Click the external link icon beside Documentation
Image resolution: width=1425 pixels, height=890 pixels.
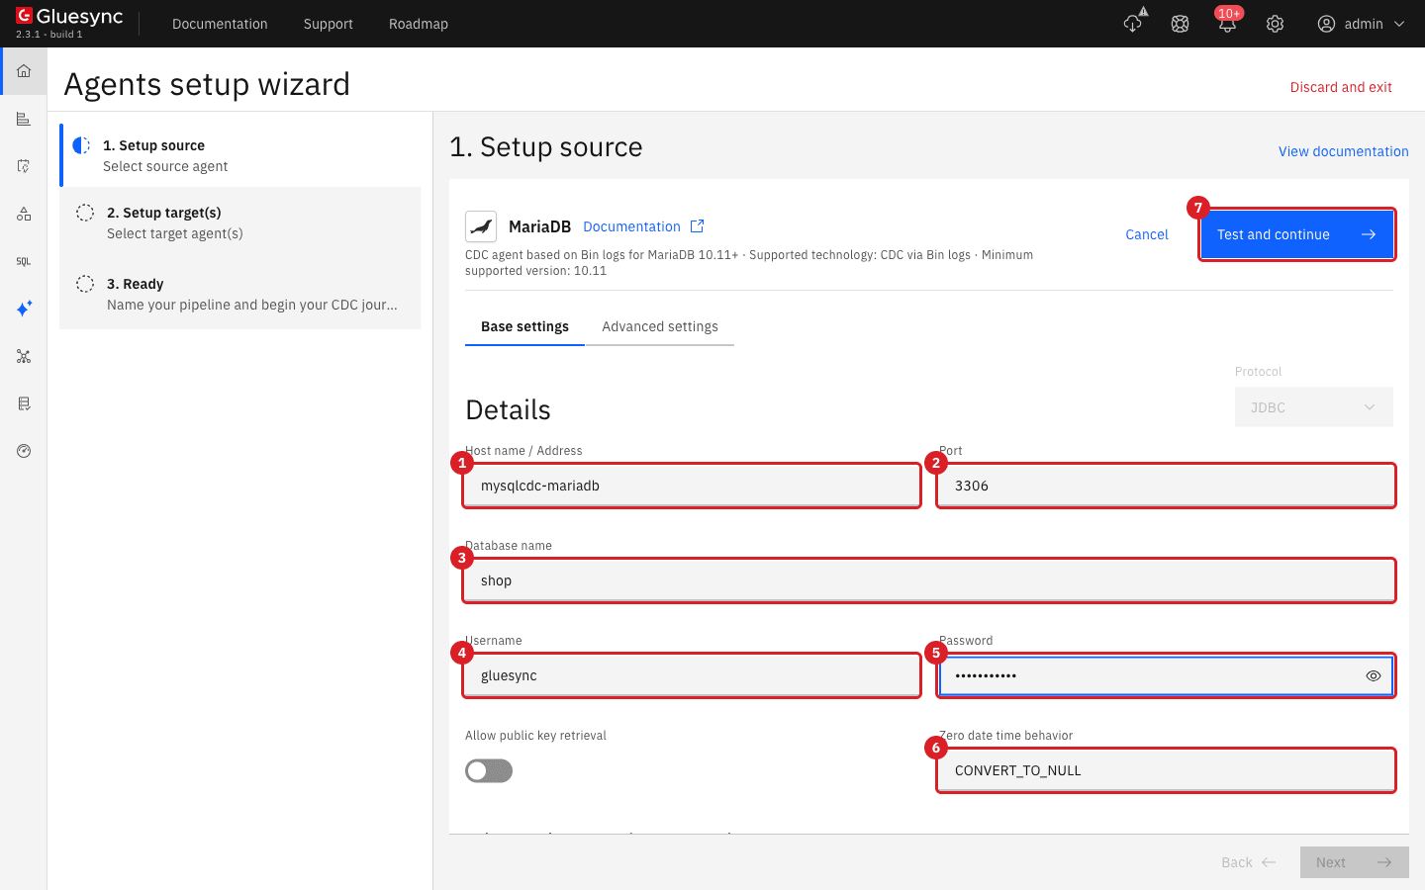point(697,226)
